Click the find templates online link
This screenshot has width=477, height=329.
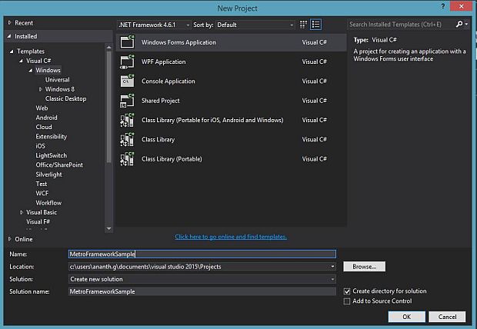tap(231, 237)
